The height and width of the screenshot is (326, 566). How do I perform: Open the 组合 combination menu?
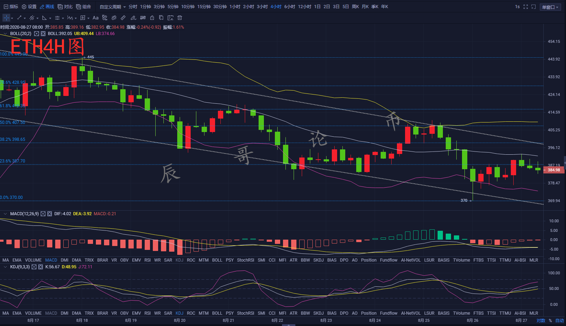tap(83, 7)
